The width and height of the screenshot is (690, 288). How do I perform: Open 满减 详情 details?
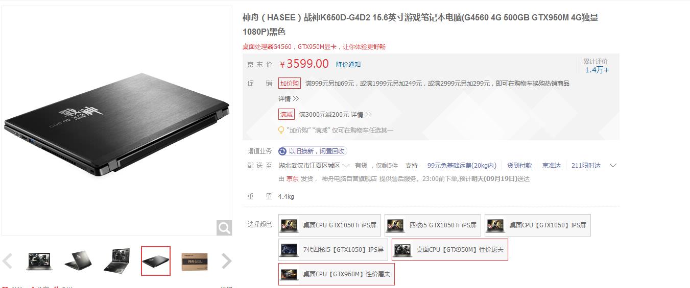(x=361, y=115)
